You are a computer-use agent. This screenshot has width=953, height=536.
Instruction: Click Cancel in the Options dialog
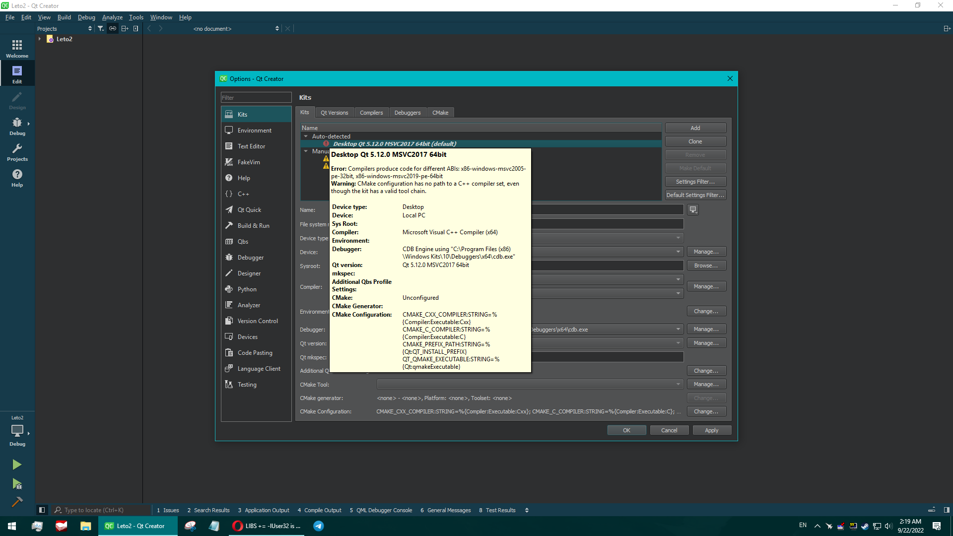669,430
